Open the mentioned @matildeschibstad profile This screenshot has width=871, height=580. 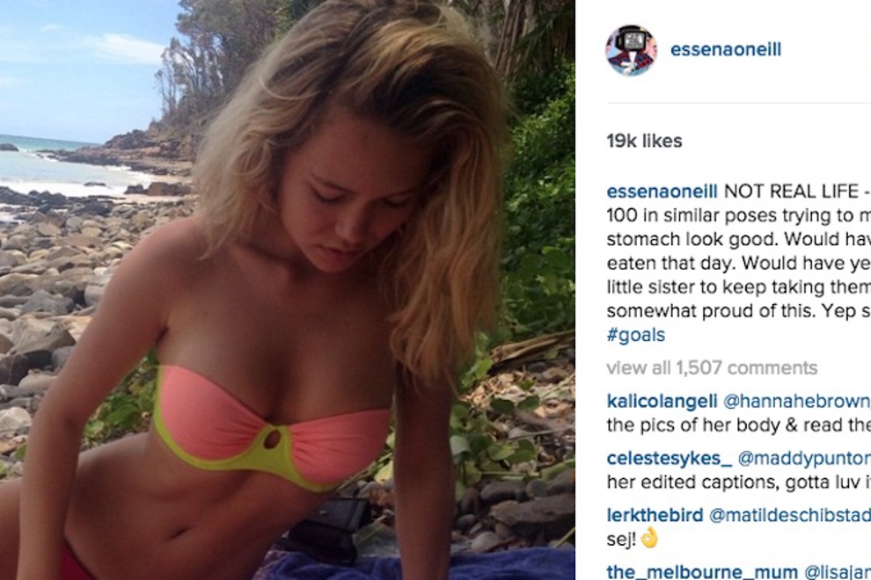790,515
